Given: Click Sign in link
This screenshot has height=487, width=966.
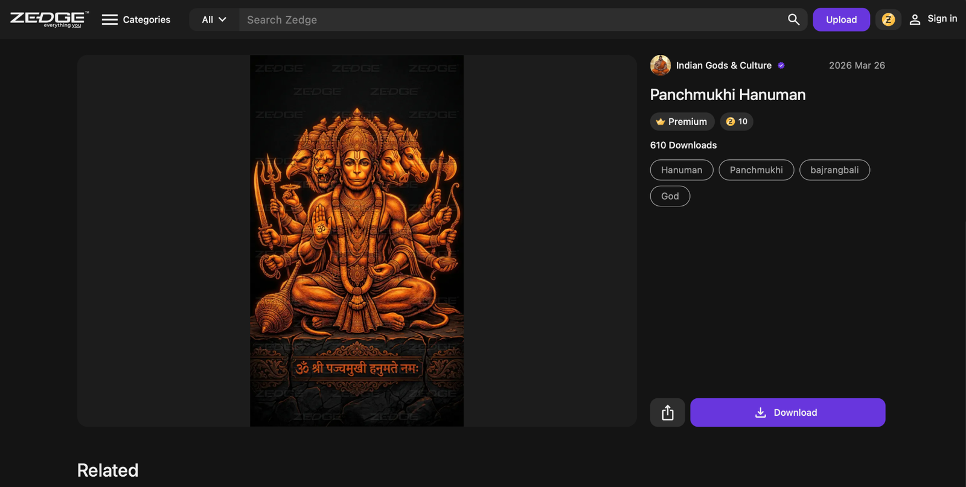Looking at the screenshot, I should 933,19.
